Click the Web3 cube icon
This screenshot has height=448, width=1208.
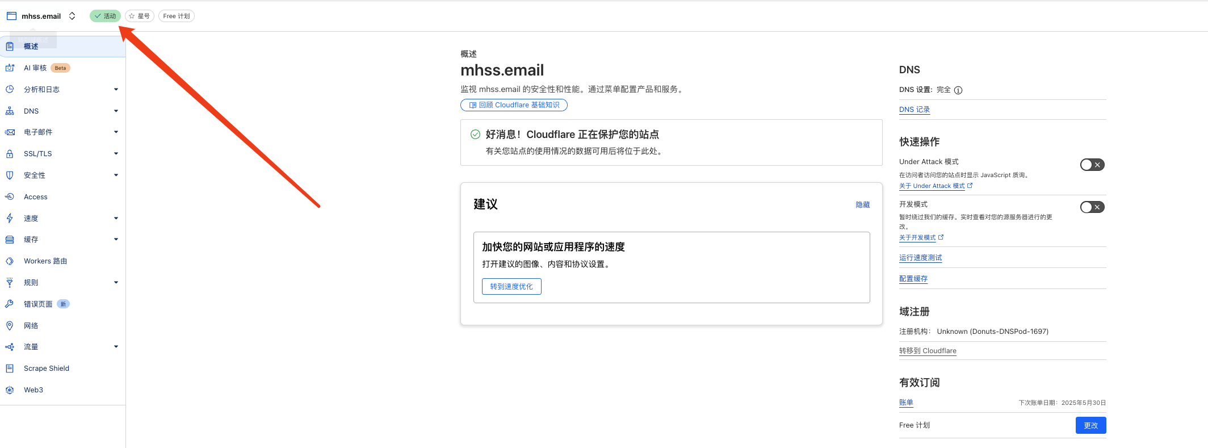pyautogui.click(x=10, y=390)
